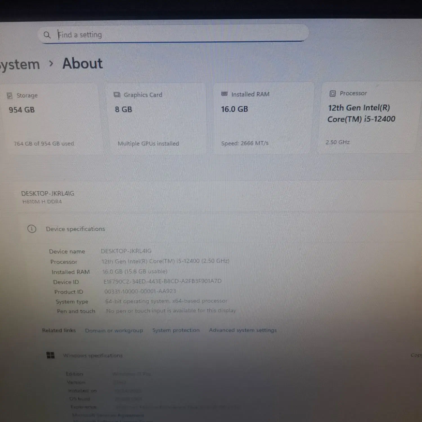Select the processor value ending "(2.50 GHz)"

165,261
